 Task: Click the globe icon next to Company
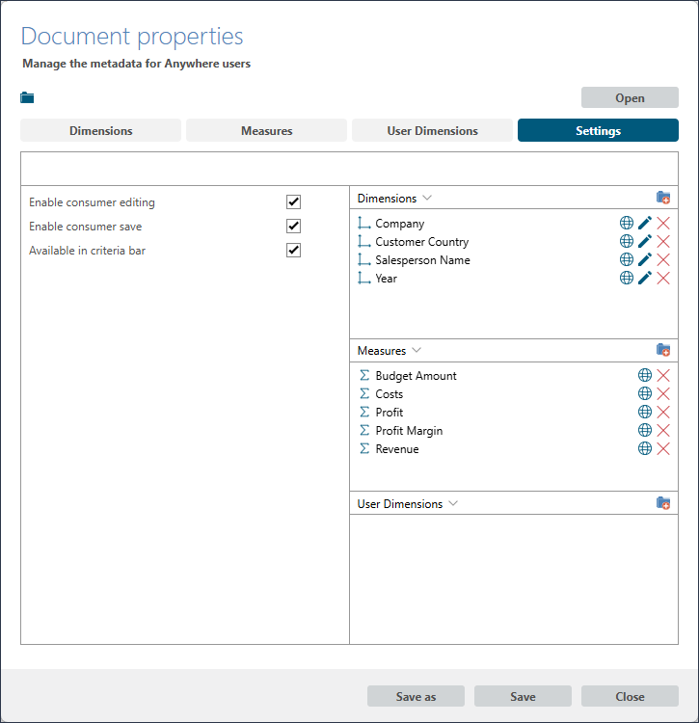click(x=627, y=224)
